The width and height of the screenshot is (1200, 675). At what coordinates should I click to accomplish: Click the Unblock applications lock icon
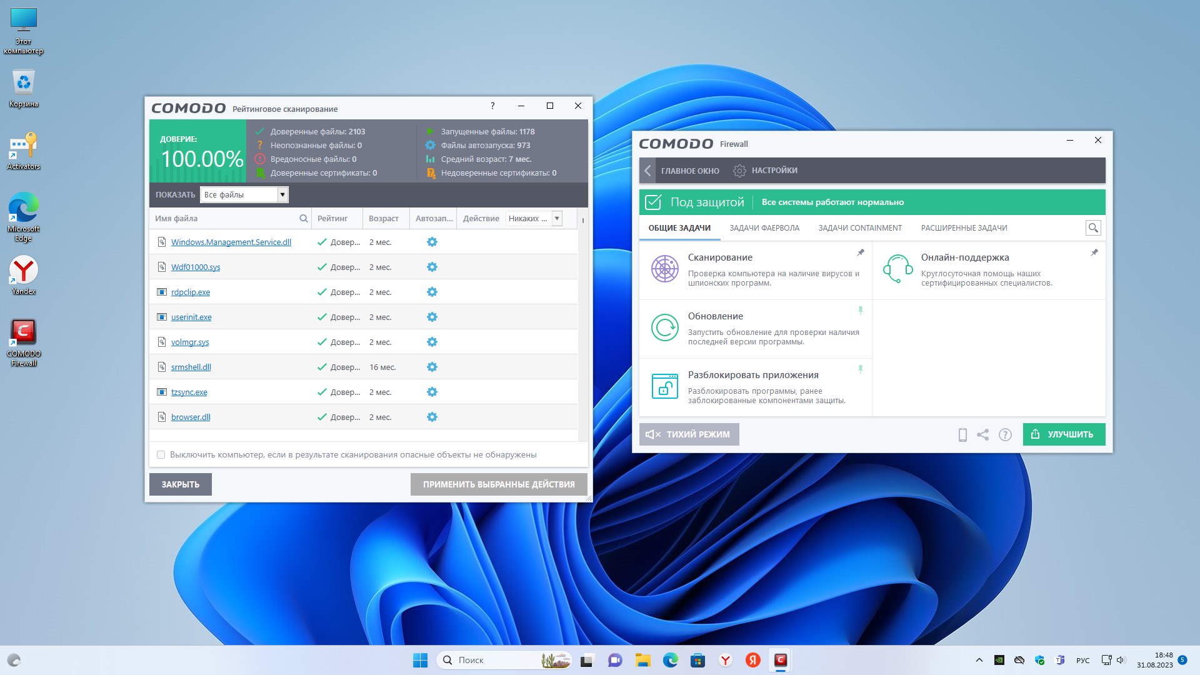coord(664,386)
